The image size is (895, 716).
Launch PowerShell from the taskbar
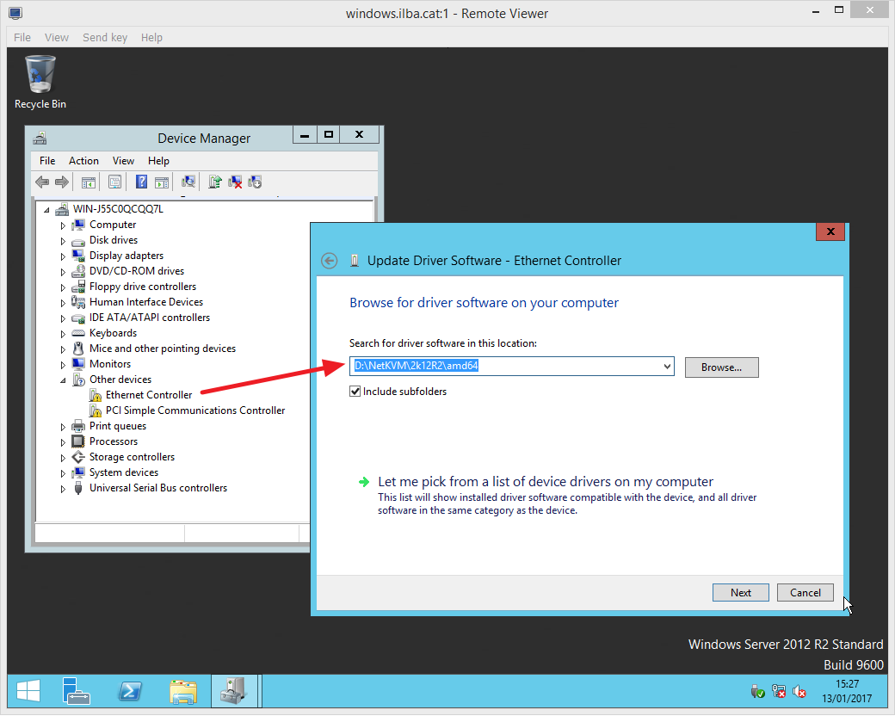coord(130,691)
